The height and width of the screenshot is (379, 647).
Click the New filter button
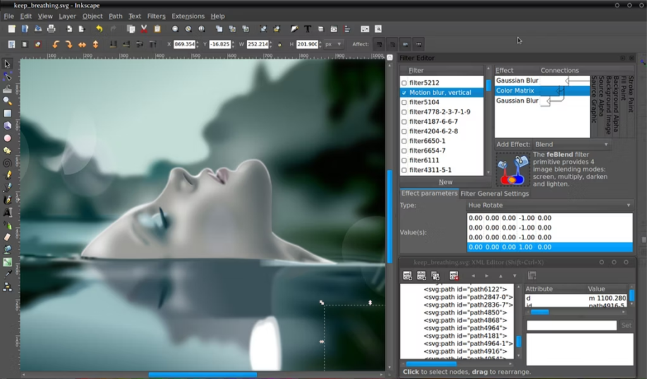point(445,182)
